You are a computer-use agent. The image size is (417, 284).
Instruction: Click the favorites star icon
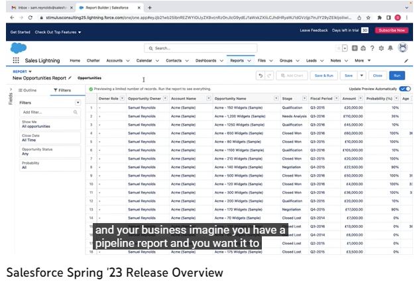pyautogui.click(x=339, y=48)
